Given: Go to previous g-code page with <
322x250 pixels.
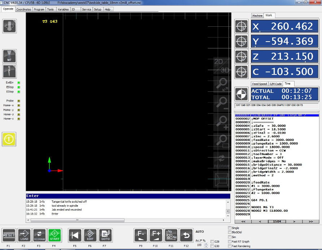Looking at the screenshot, I should (x=260, y=221).
